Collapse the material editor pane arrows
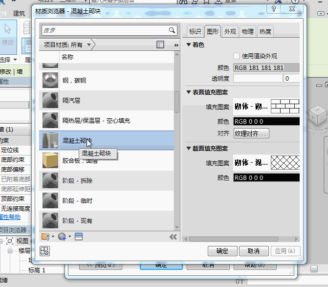Screen dimensions: 328x287 point(173,237)
